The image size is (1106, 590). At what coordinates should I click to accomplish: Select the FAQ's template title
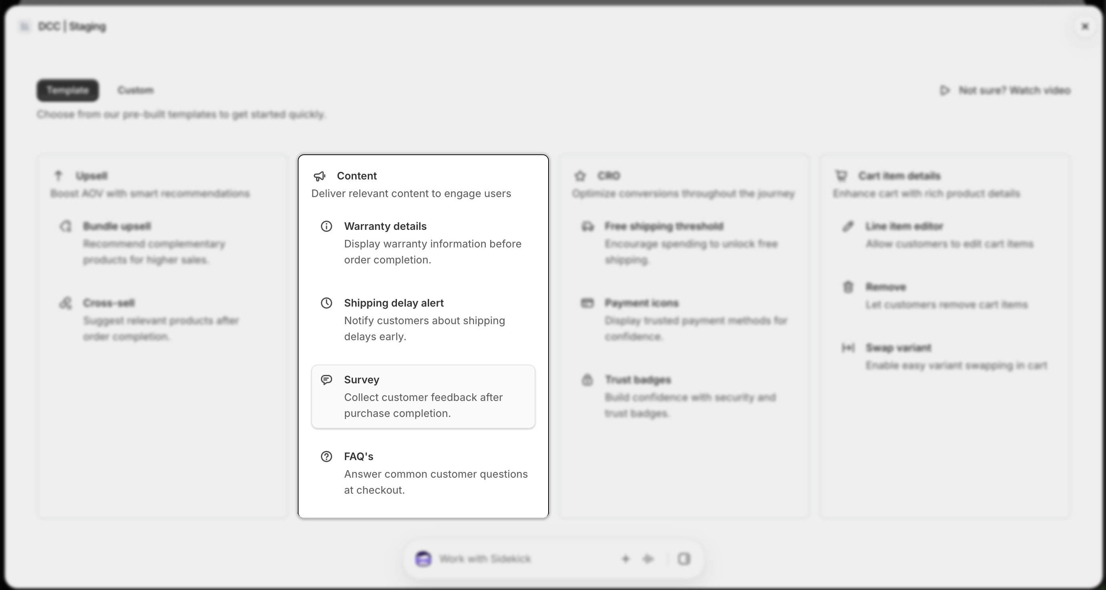tap(359, 456)
